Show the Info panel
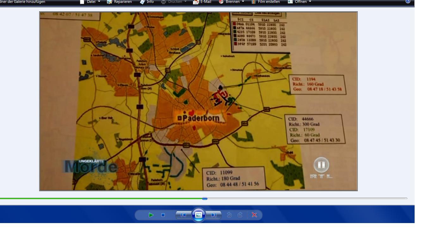432x243 pixels. 147,2
